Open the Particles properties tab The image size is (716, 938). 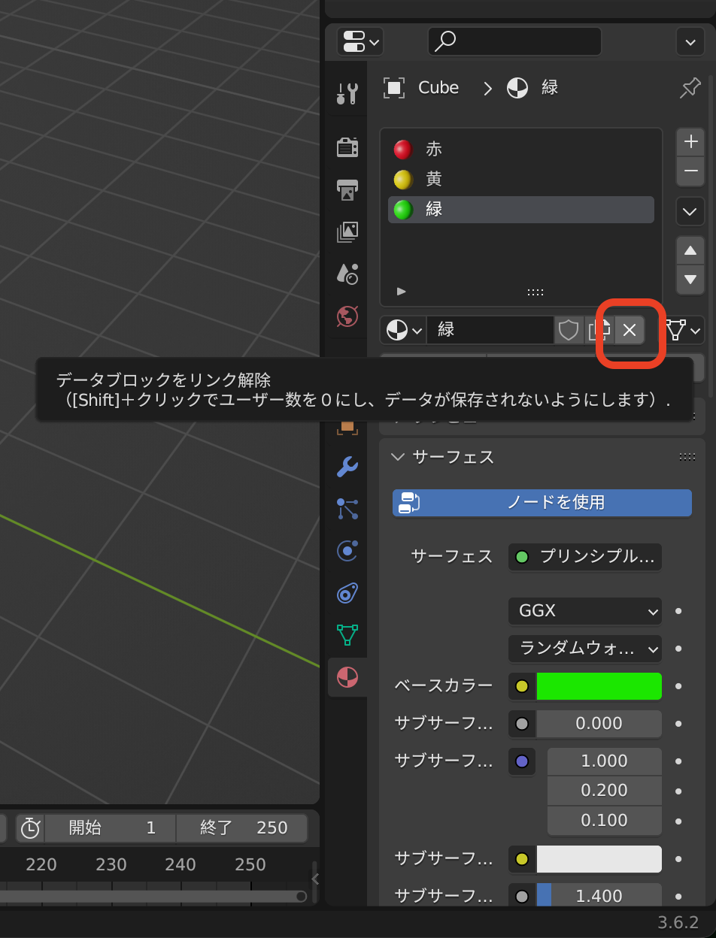point(347,509)
